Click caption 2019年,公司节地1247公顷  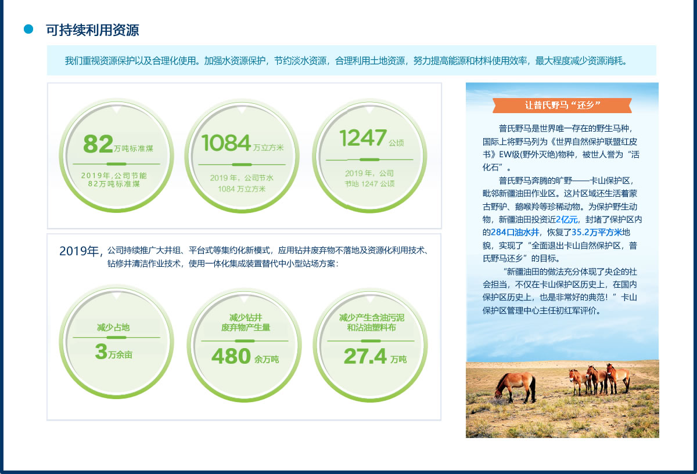pos(369,178)
